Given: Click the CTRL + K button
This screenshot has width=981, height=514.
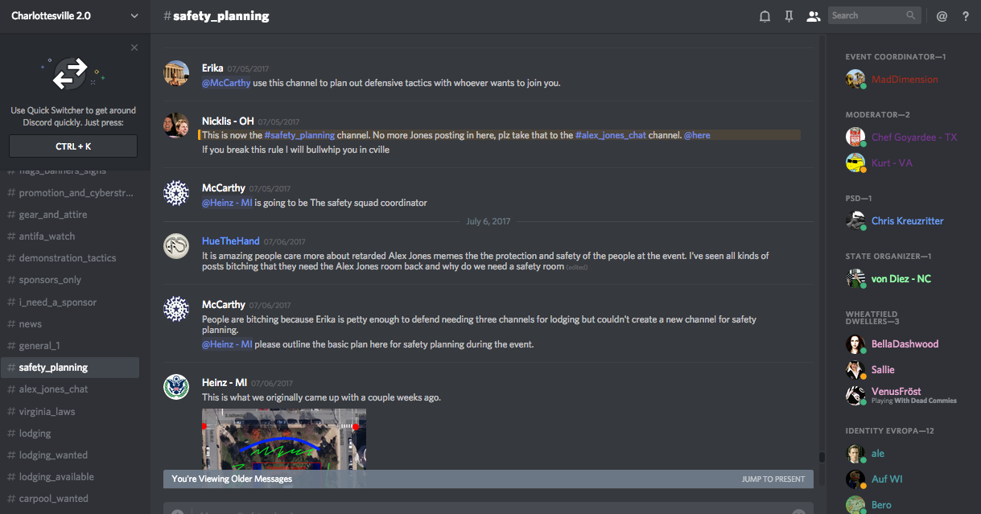Looking at the screenshot, I should pyautogui.click(x=73, y=146).
